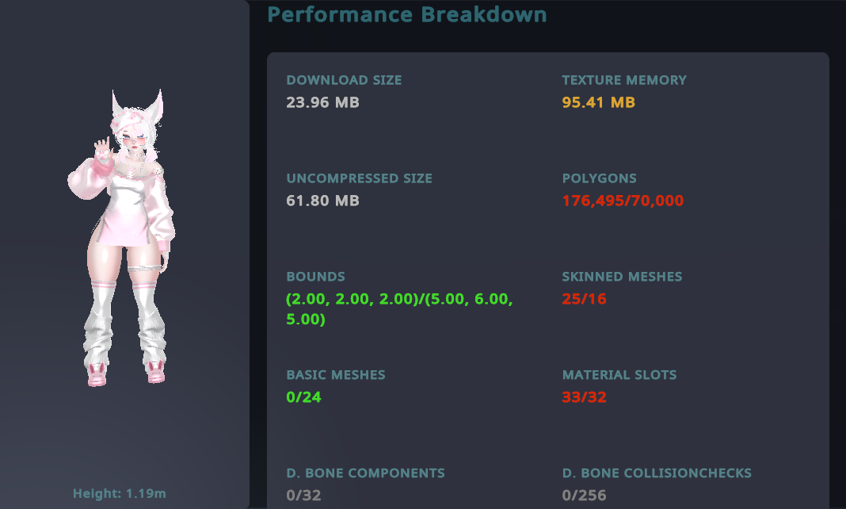
Task: Select the D. Bone Components label
Action: (x=365, y=473)
